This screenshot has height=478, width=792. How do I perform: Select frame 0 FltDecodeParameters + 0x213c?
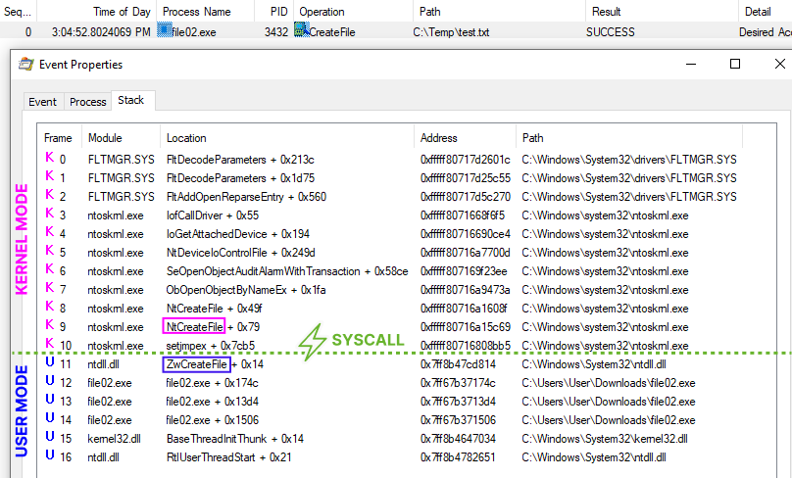pyautogui.click(x=240, y=160)
